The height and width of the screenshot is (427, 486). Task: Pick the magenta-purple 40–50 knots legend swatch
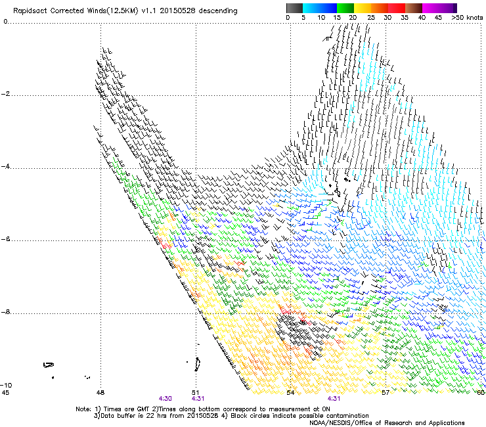[439, 8]
